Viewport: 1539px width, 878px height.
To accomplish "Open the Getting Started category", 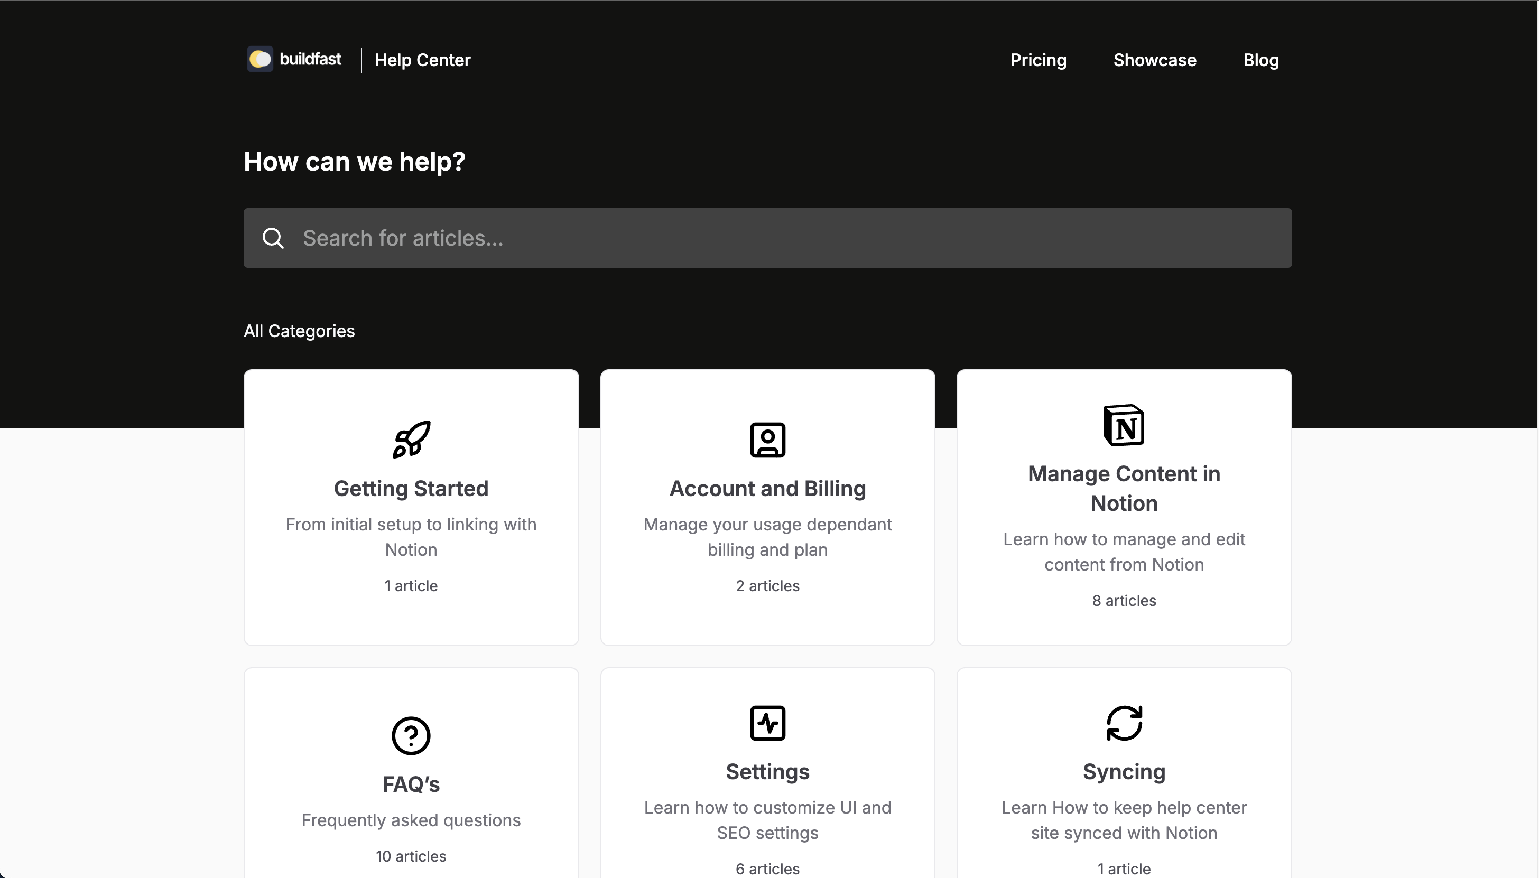I will tap(410, 507).
